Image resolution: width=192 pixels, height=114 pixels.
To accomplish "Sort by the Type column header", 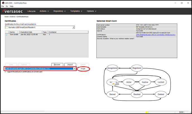I will 45,32.
